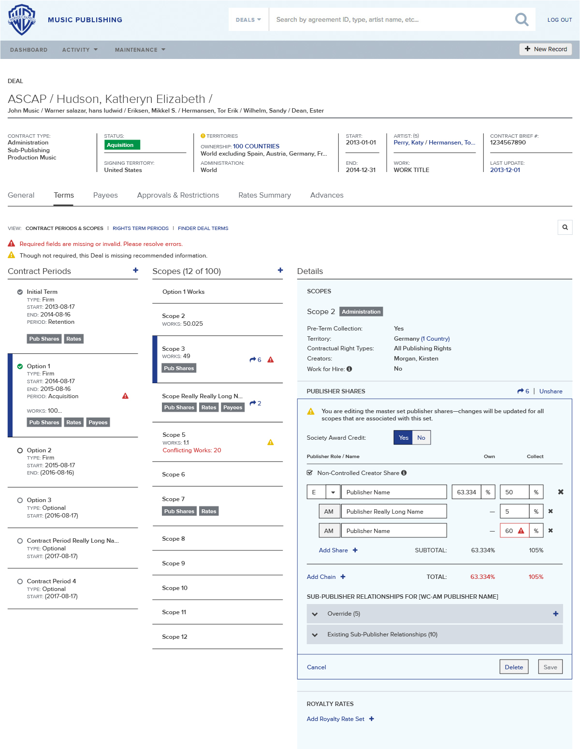Open the Advances tab

click(x=327, y=195)
